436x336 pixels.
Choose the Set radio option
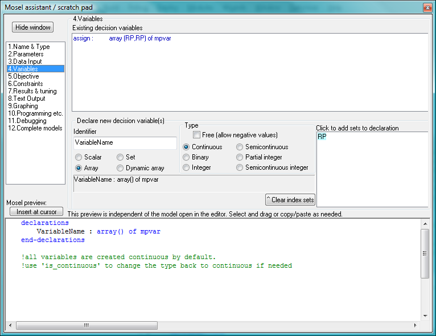(121, 157)
